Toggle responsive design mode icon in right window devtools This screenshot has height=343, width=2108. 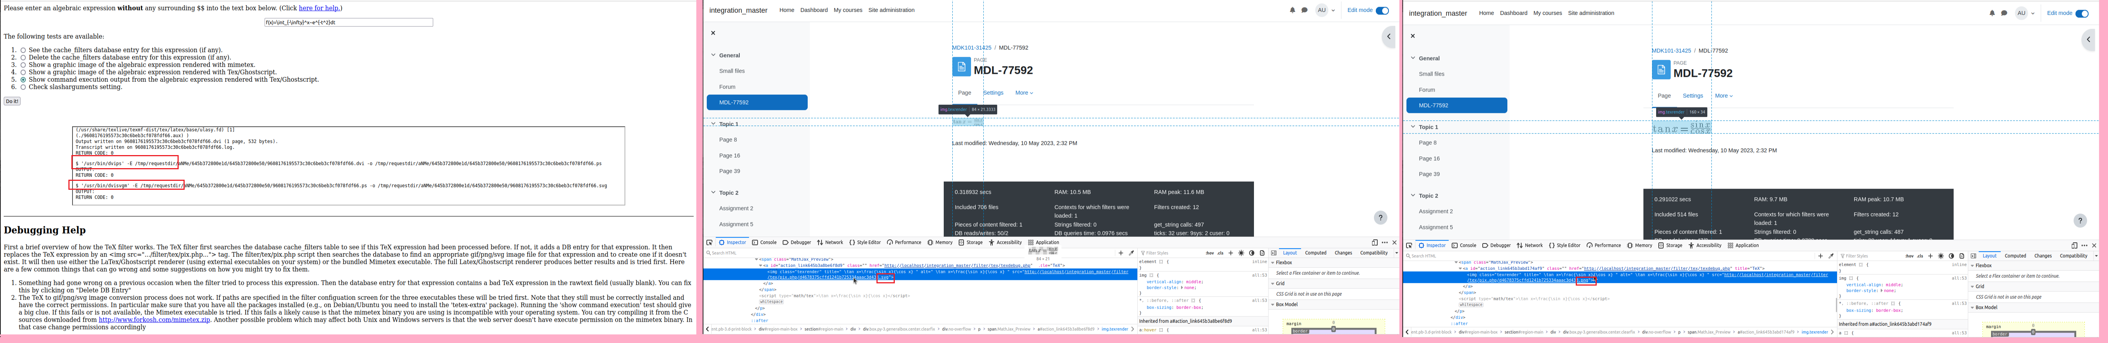(2074, 246)
